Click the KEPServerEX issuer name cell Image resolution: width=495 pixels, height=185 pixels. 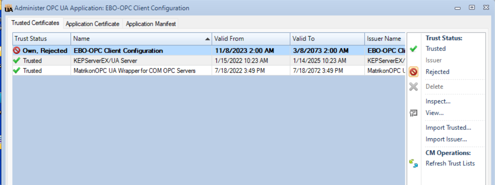(385, 60)
